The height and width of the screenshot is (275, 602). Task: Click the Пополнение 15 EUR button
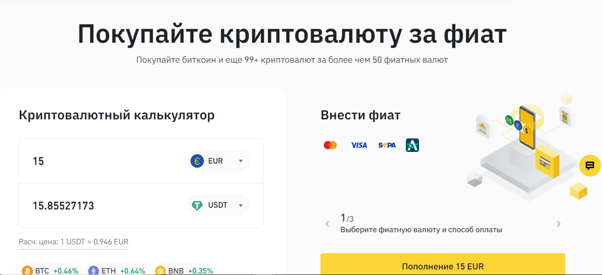click(x=442, y=266)
